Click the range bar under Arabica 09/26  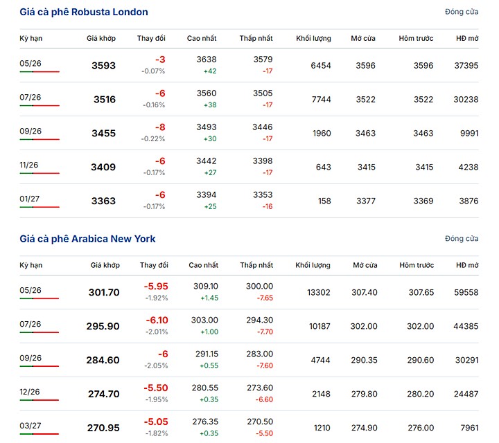point(40,366)
